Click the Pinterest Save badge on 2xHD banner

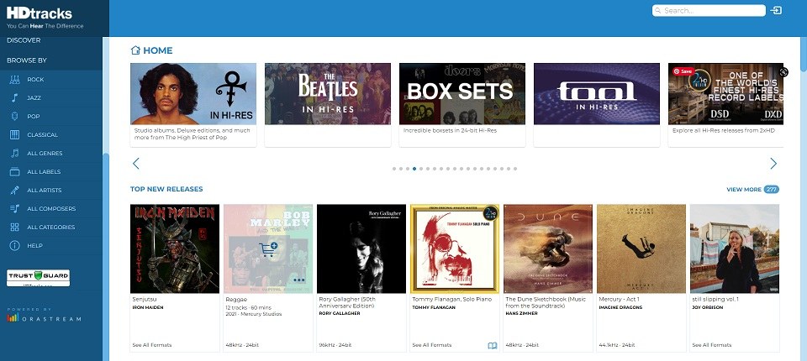tap(683, 71)
